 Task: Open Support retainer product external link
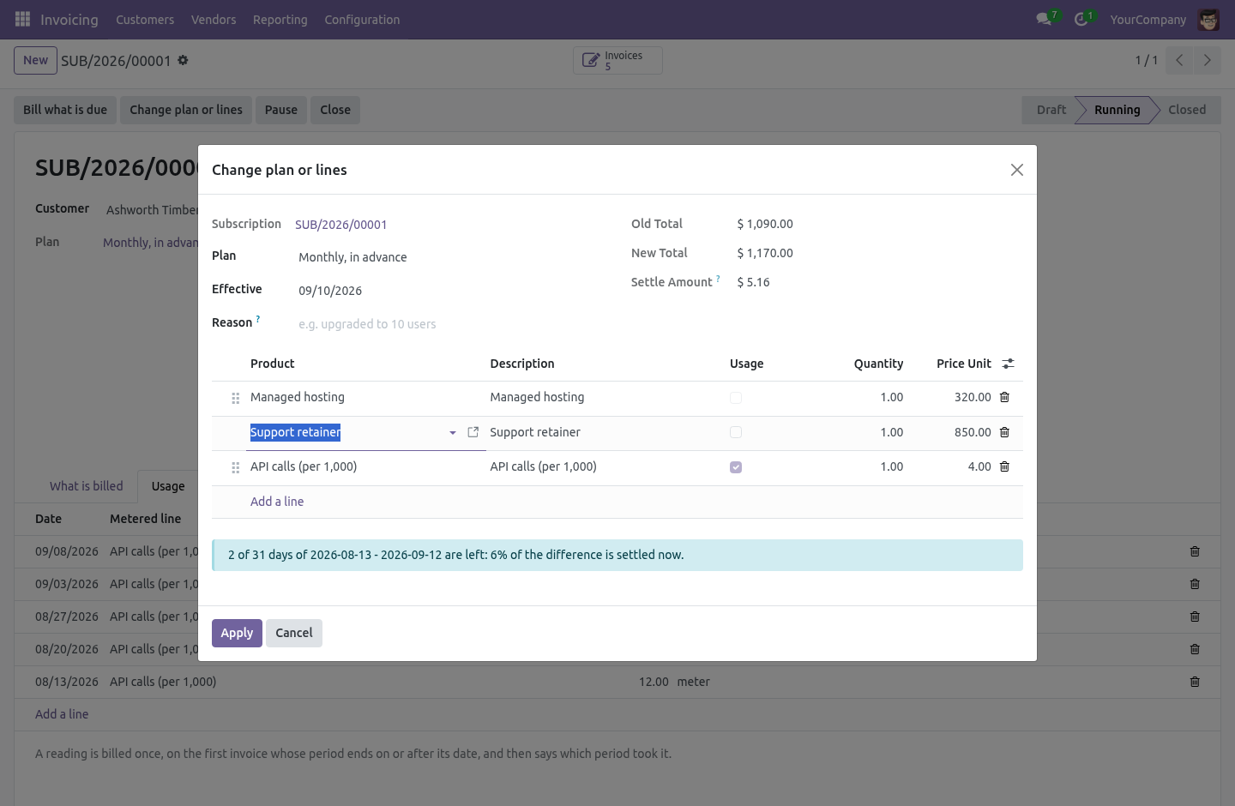473,432
